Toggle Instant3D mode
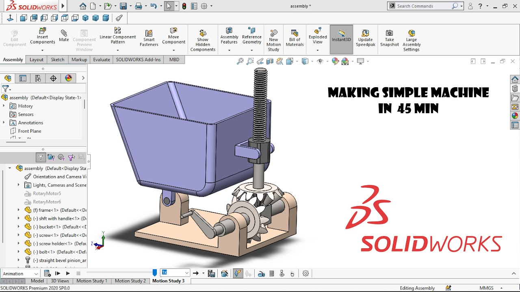Image resolution: width=520 pixels, height=292 pixels. pos(341,39)
